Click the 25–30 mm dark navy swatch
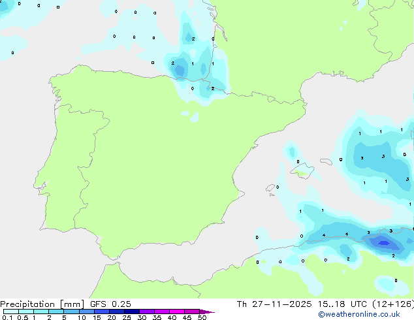 pyautogui.click(x=131, y=312)
